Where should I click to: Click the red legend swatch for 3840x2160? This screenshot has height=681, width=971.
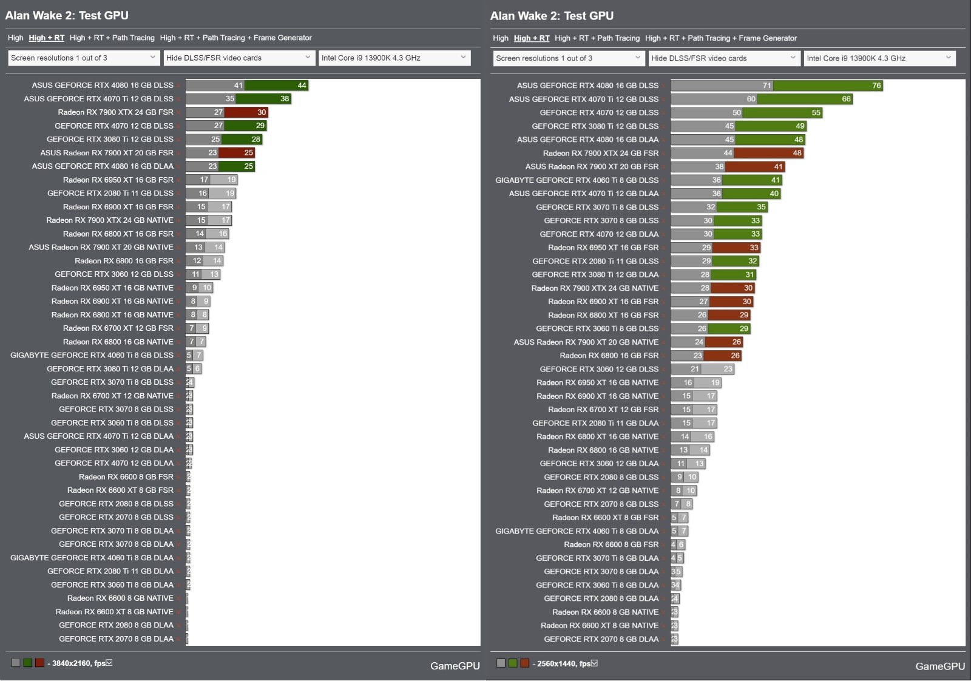point(39,663)
